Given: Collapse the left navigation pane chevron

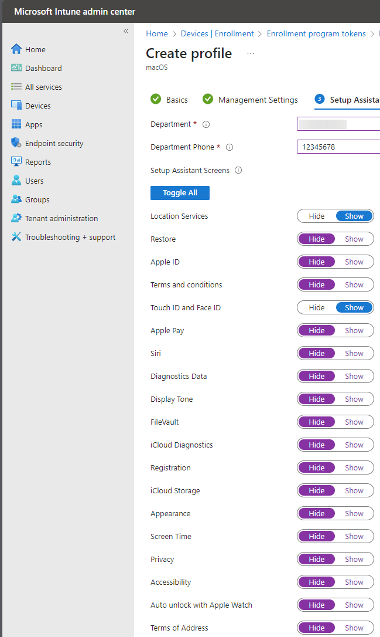Looking at the screenshot, I should coord(126,31).
